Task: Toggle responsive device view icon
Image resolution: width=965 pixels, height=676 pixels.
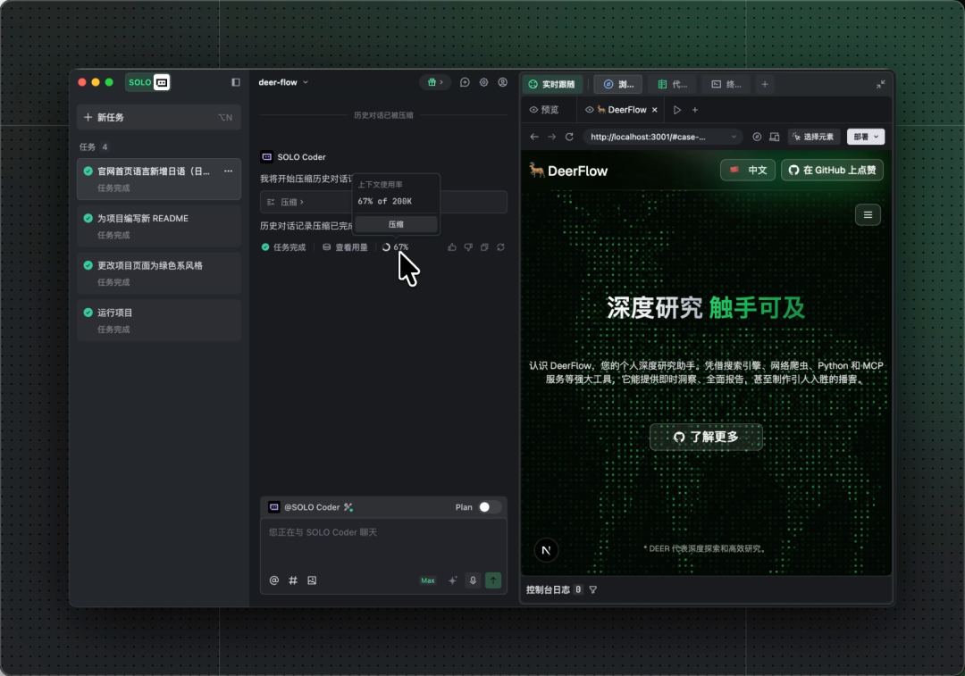Action: pyautogui.click(x=775, y=138)
